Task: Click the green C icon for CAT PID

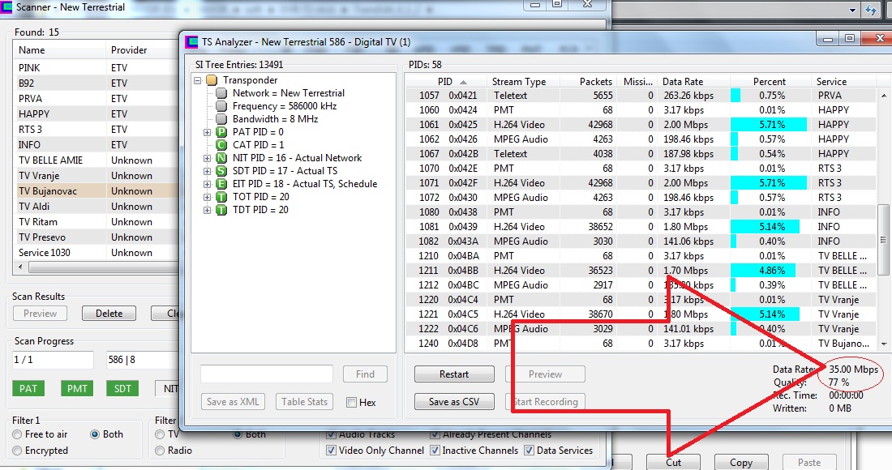Action: pyautogui.click(x=221, y=145)
